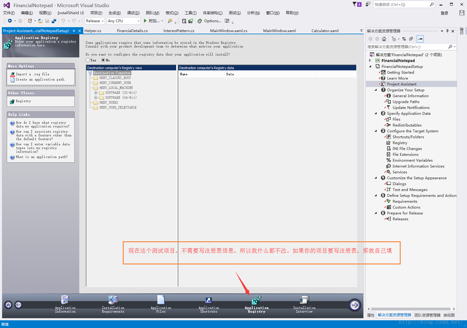Expand SOFTWARE (64-Bit) registry node
Image resolution: width=467 pixels, height=328 pixels.
96,98
